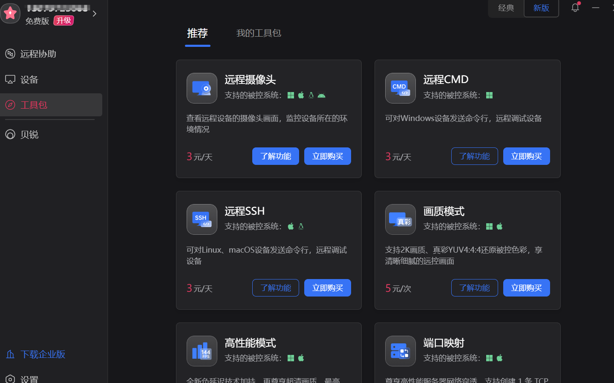Click the Linux penguin icon in 远程摄像头 card
The image size is (614, 383).
(311, 95)
